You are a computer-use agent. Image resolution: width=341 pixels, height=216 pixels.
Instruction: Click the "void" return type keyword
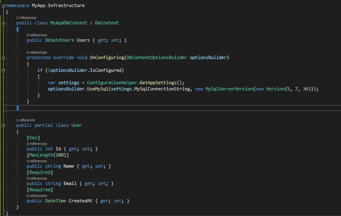[x=82, y=57]
